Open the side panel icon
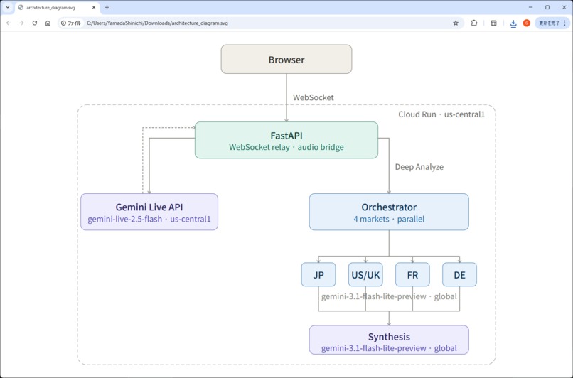The width and height of the screenshot is (573, 378). [x=493, y=23]
